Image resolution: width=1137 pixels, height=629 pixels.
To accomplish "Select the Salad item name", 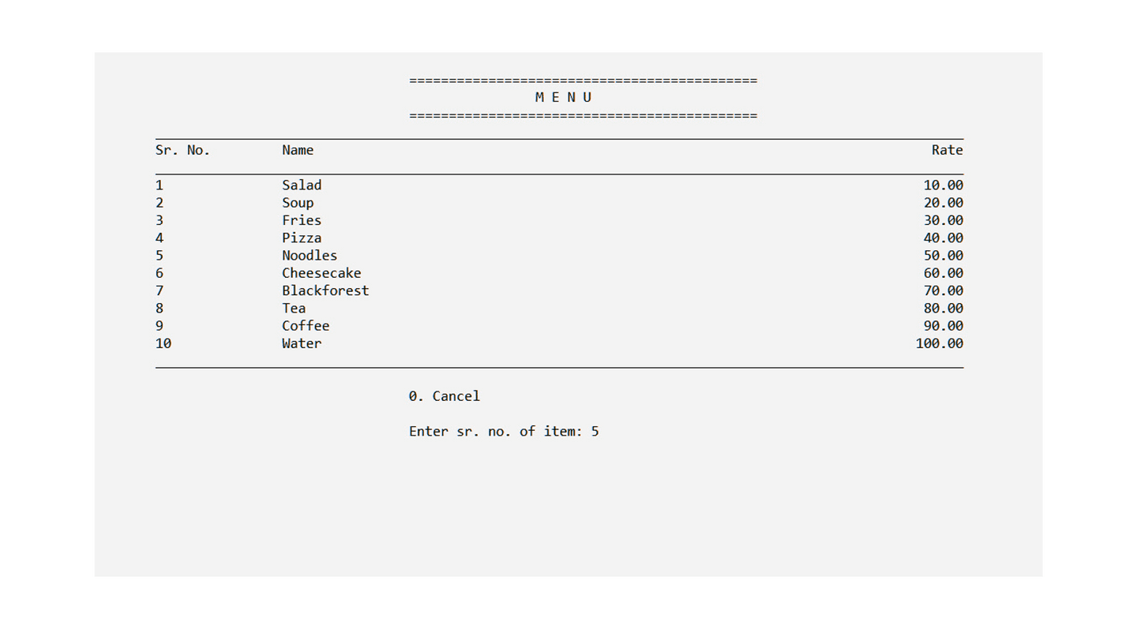I will [x=302, y=185].
